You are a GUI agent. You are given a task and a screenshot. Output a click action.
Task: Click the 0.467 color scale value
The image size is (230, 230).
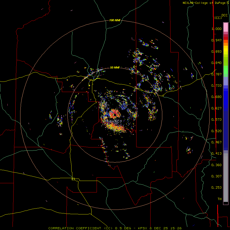(216, 142)
